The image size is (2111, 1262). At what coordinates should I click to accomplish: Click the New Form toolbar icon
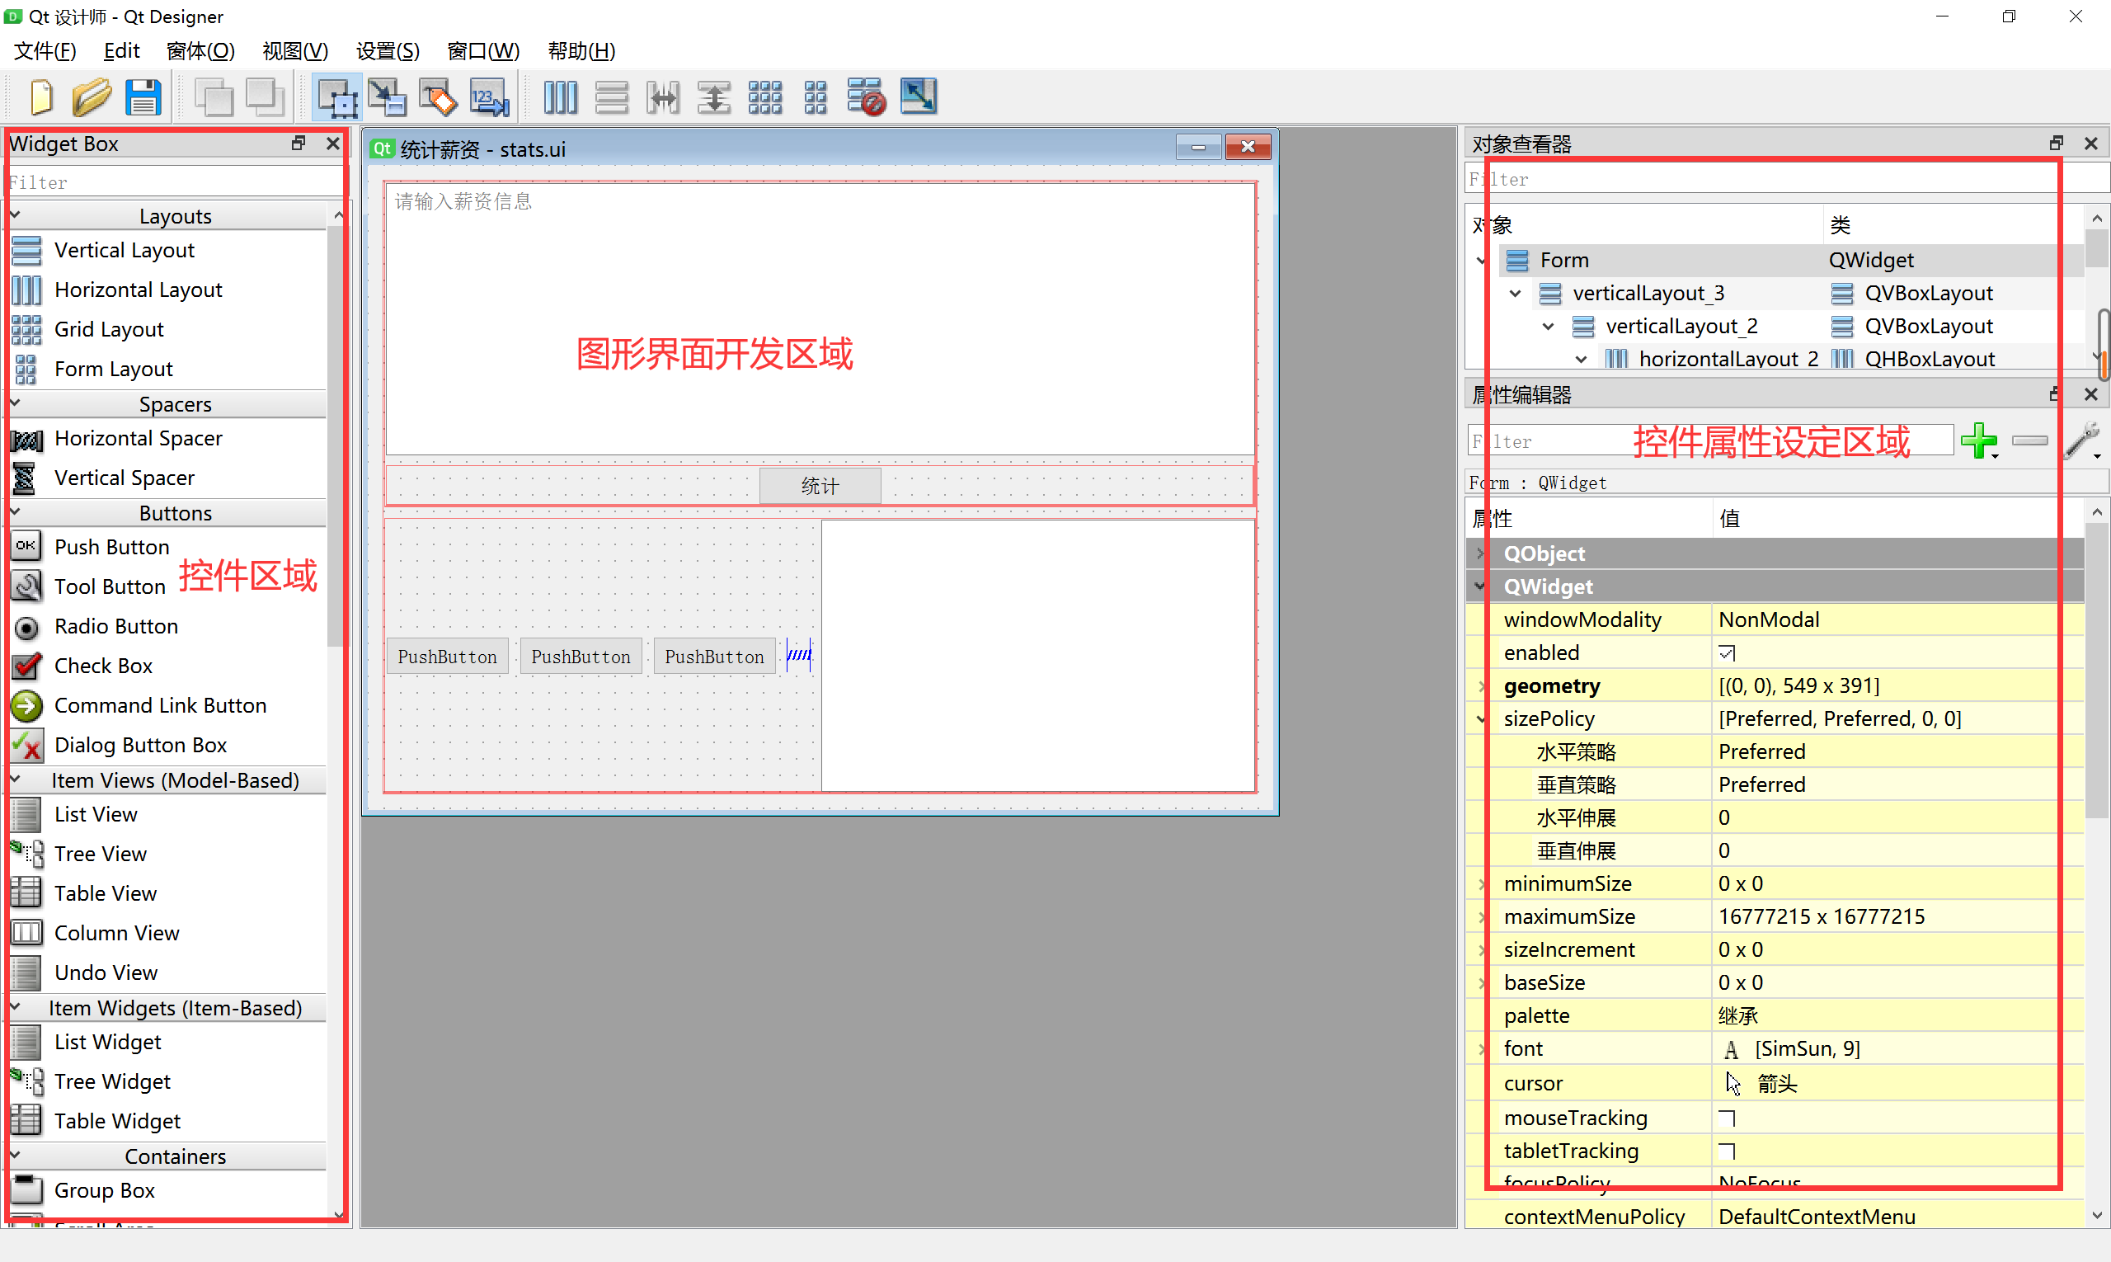tap(40, 97)
